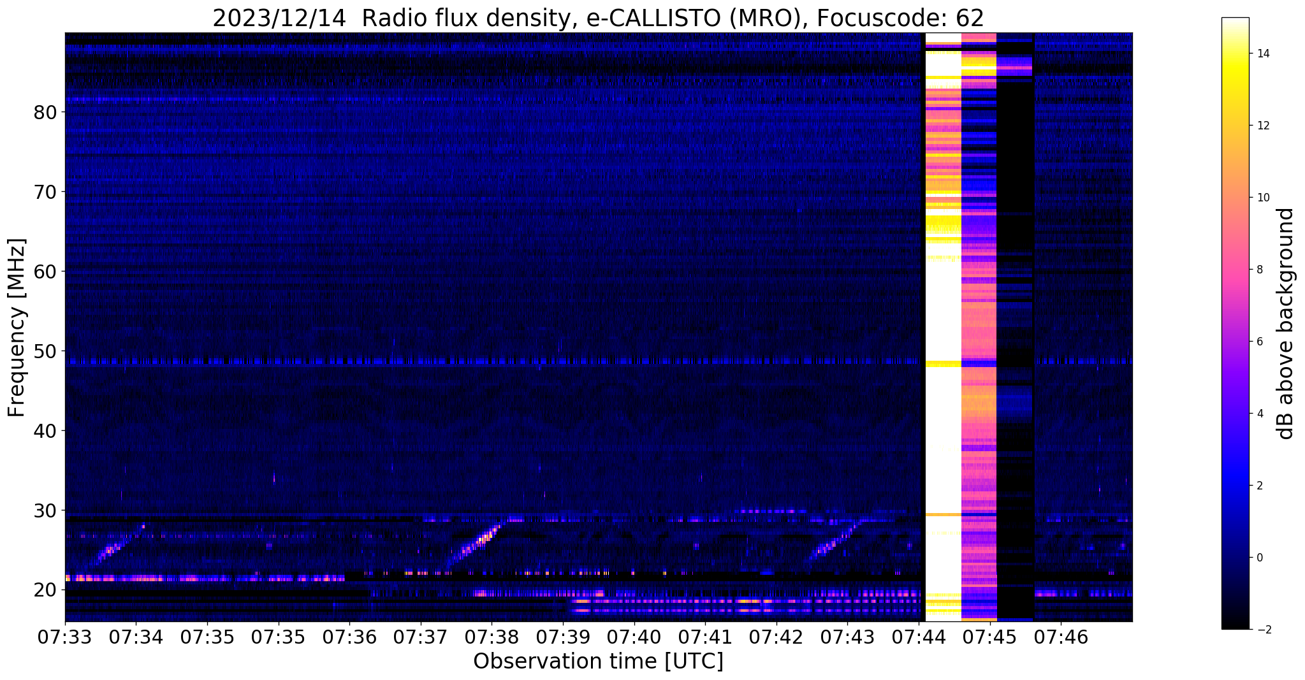Click the 50 MHz frequency tick label
Image resolution: width=1305 pixels, height=680 pixels.
pyautogui.click(x=45, y=351)
